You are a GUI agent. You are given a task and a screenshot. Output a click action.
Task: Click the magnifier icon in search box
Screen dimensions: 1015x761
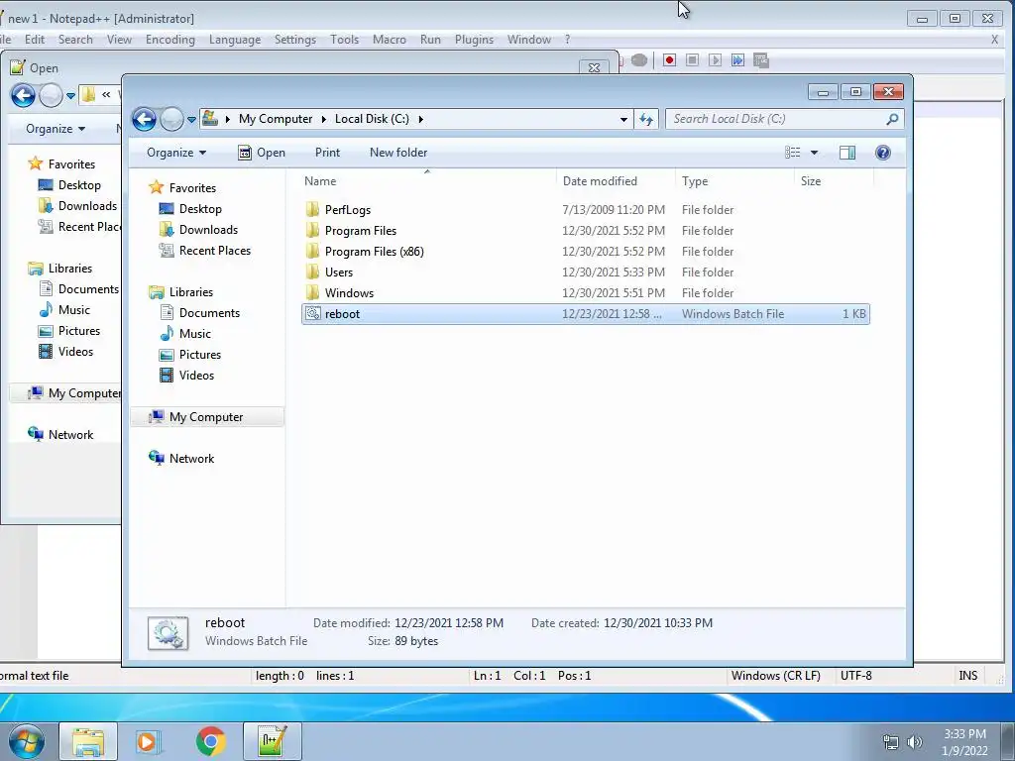(x=892, y=119)
